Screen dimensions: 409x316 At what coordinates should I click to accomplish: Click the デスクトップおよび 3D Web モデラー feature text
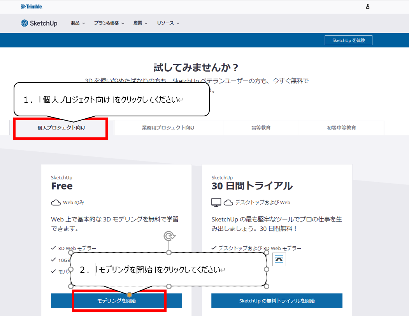click(260, 248)
